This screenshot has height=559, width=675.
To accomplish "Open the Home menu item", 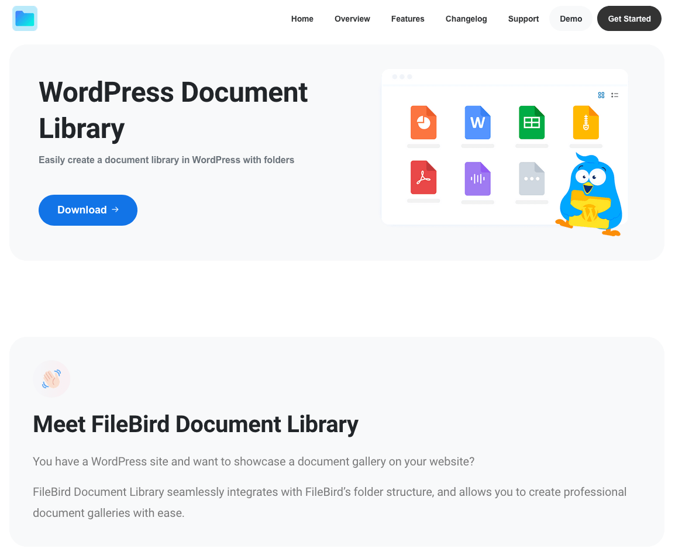I will coord(302,19).
